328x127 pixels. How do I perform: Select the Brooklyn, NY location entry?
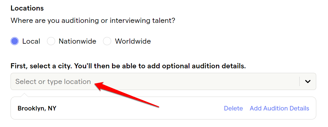37,108
